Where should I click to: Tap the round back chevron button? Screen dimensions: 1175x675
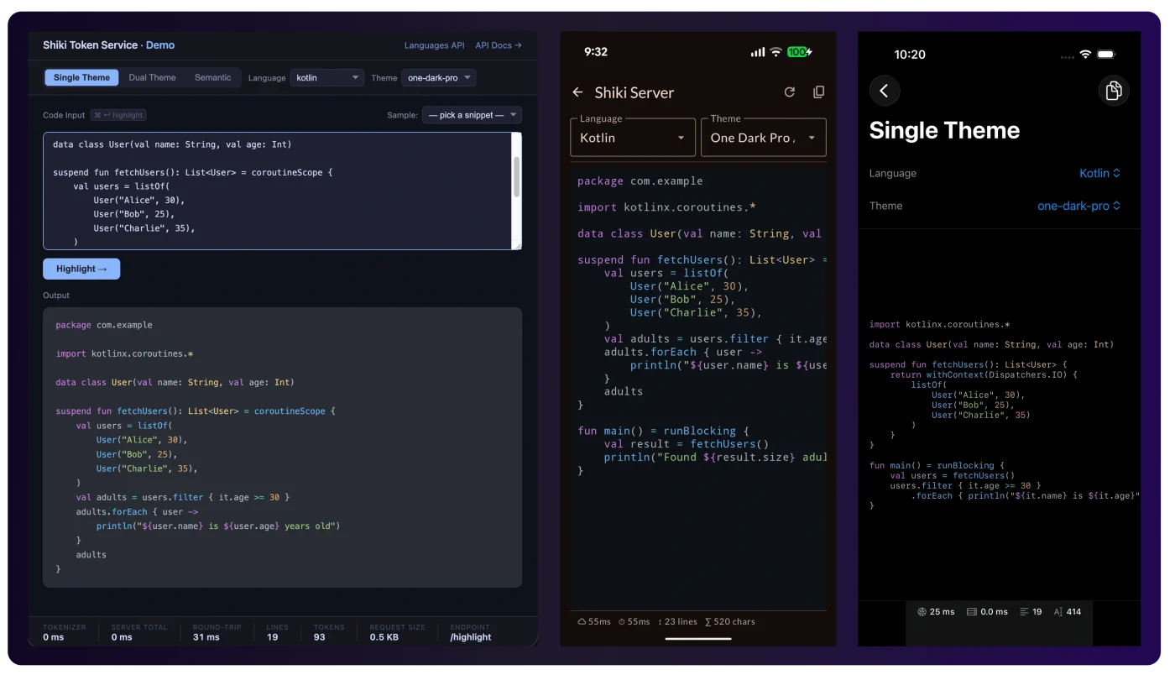pos(885,91)
